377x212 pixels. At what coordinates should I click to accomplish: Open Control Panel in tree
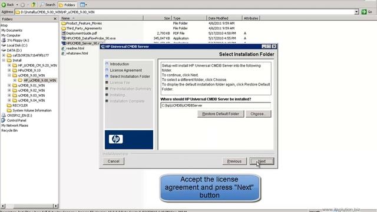click(16, 121)
